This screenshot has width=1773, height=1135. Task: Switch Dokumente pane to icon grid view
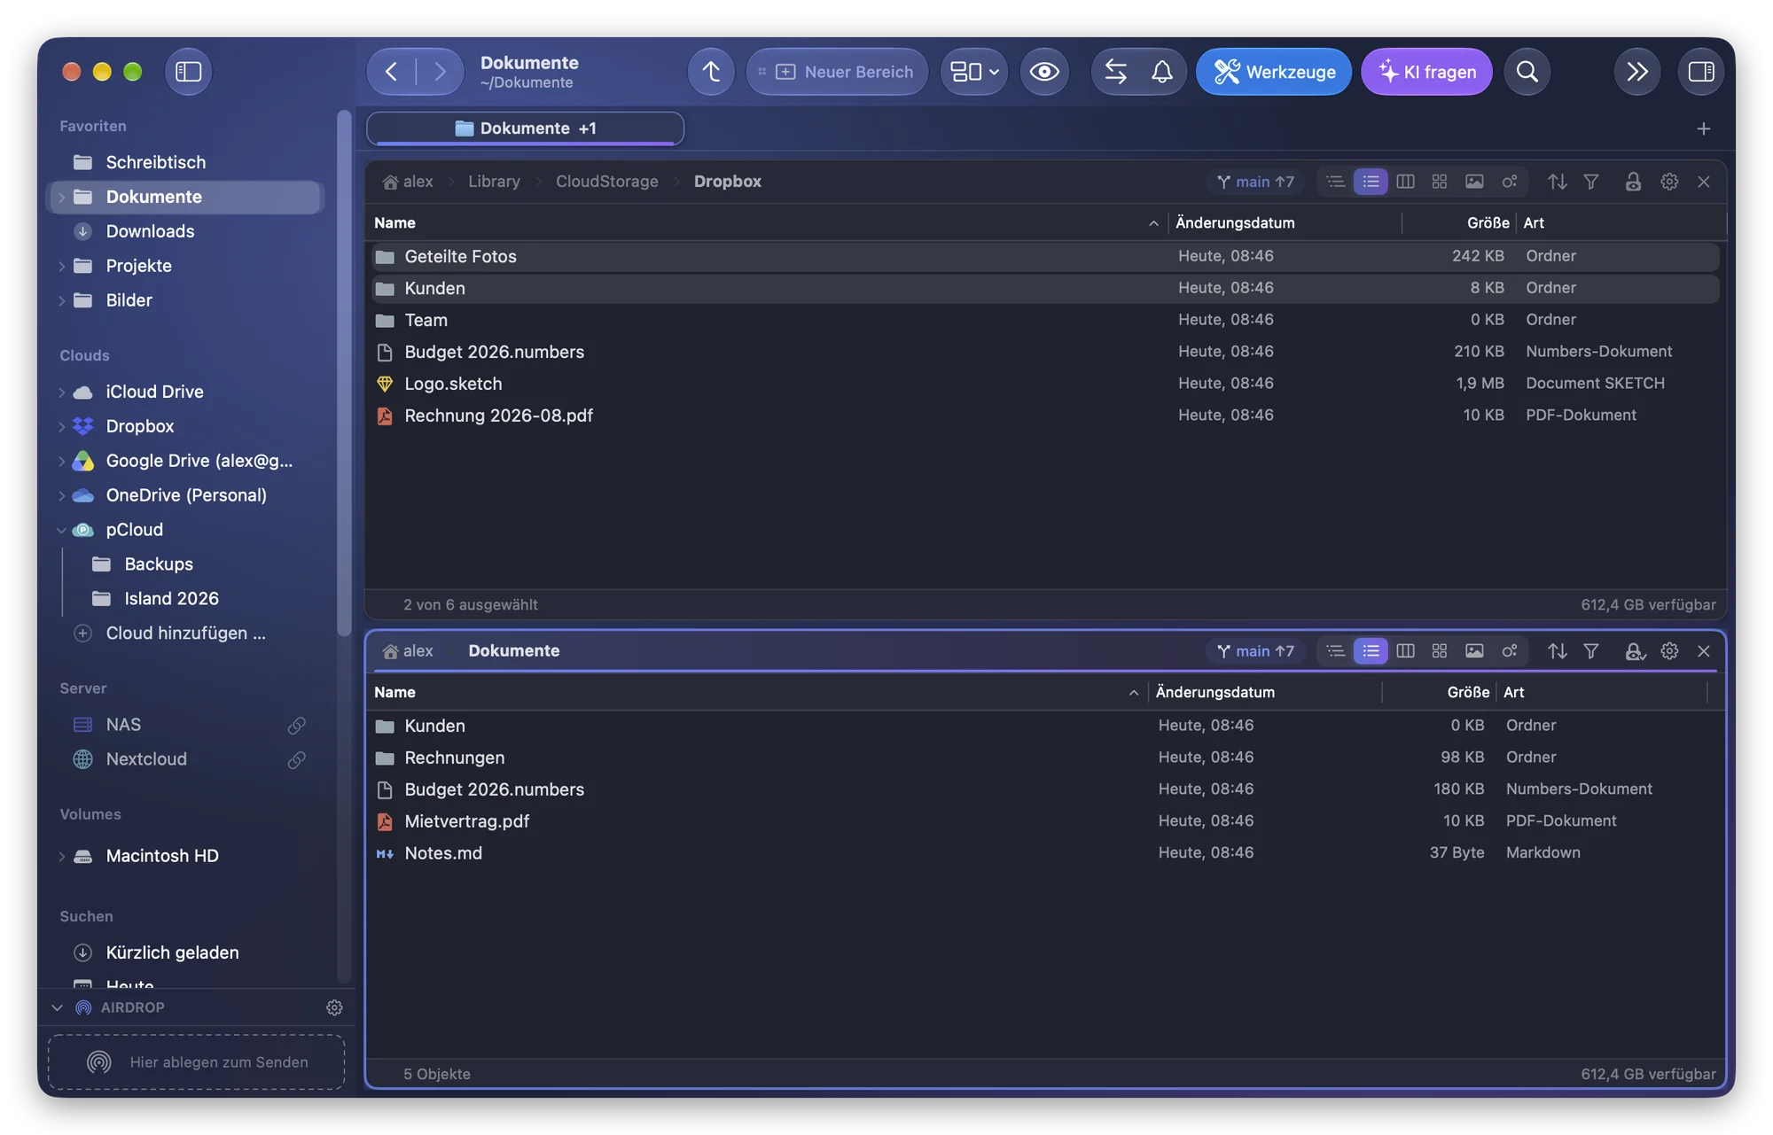(1440, 651)
